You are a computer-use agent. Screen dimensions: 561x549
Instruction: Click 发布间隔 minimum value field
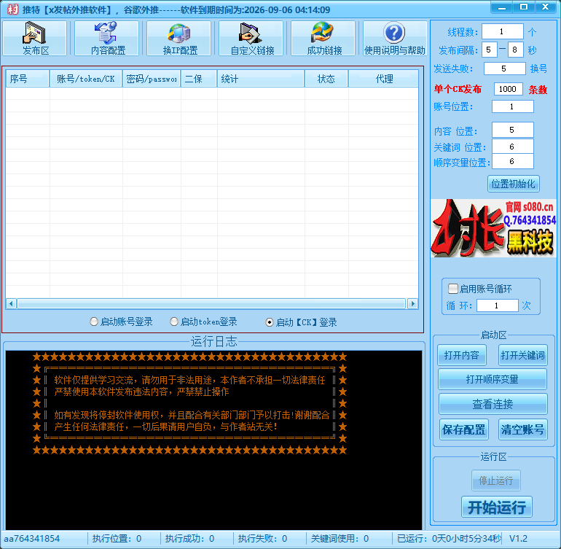[x=490, y=50]
